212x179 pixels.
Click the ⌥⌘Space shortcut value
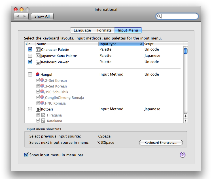tap(105, 142)
